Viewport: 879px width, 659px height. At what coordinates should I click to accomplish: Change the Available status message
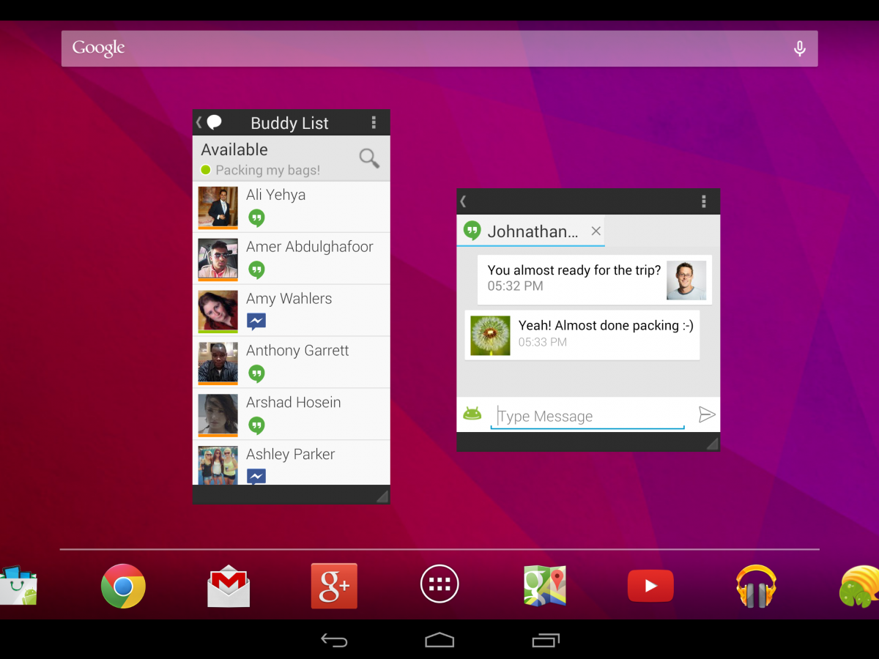(267, 170)
